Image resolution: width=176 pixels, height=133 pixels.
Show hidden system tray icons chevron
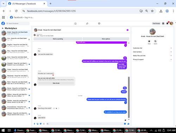coord(151,130)
